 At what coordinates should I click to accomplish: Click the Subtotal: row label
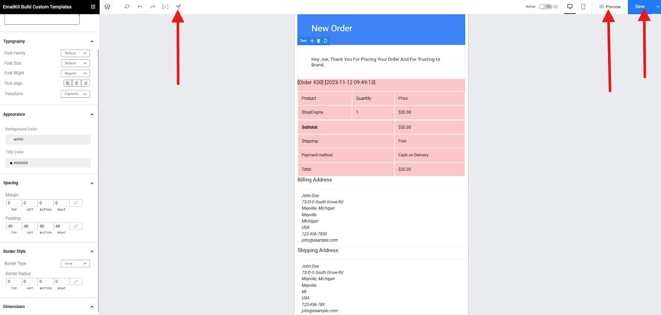pyautogui.click(x=310, y=127)
